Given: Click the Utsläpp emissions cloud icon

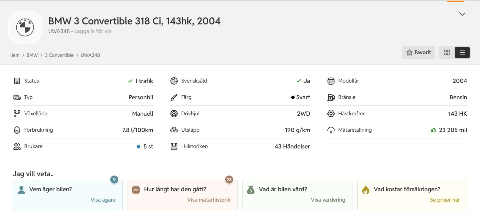Looking at the screenshot, I should pos(174,130).
